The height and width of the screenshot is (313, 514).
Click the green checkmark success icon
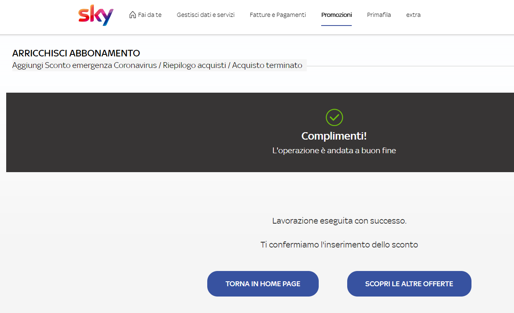point(334,117)
